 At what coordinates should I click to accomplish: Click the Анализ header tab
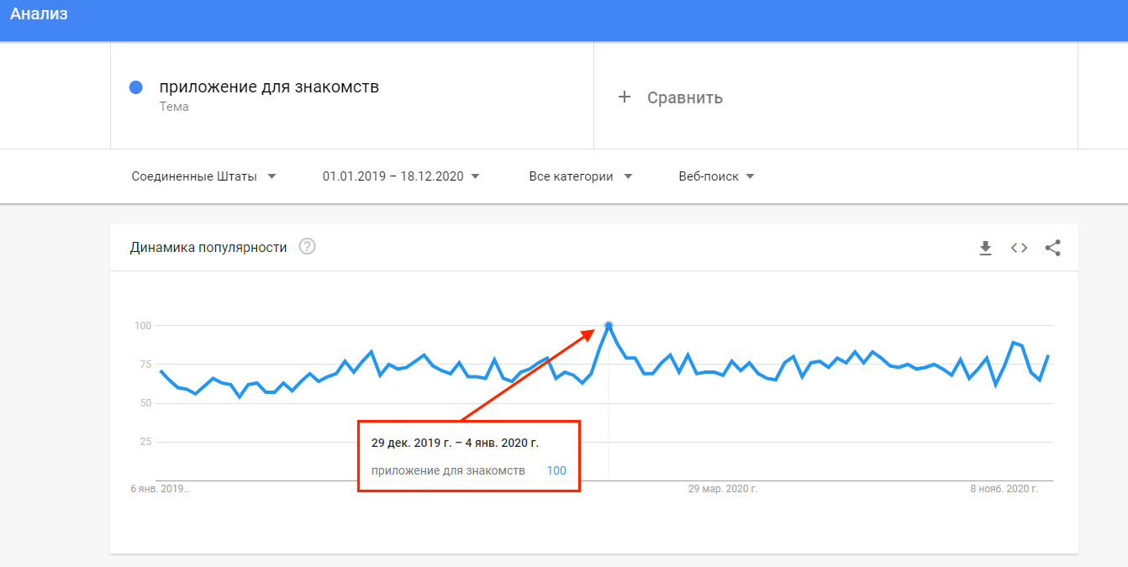pyautogui.click(x=39, y=14)
